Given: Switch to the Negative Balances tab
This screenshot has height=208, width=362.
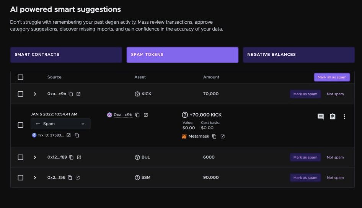Looking at the screenshot, I should point(298,55).
